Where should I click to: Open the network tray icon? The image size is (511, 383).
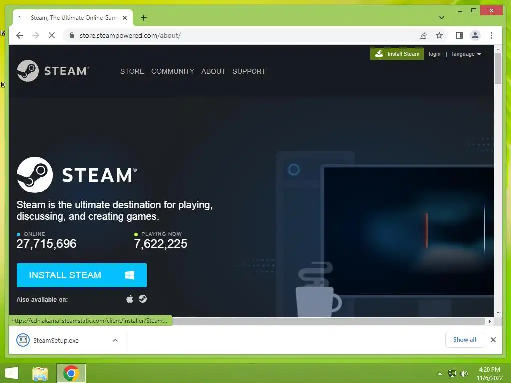[452, 374]
